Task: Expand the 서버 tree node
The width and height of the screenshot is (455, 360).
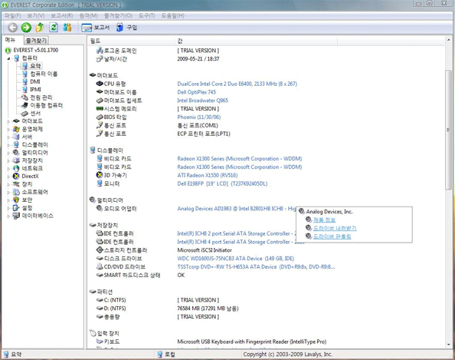Action: click(8, 137)
